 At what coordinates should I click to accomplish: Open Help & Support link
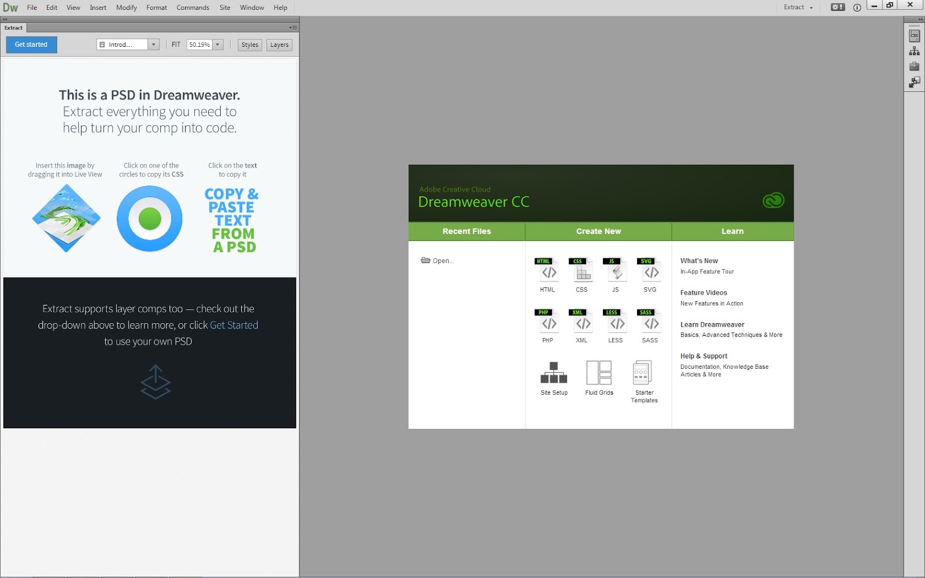point(704,356)
